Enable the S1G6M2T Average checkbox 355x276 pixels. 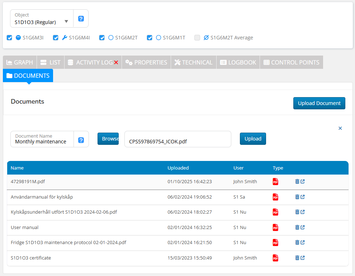click(197, 38)
